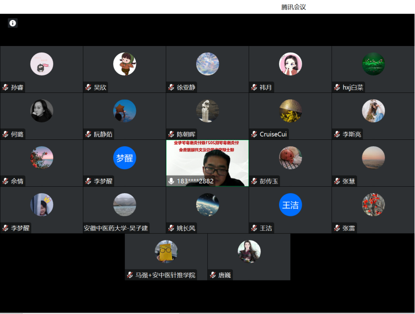Select the blue 梦醒 avatar circle
Viewport: 415px width, 314px height.
(x=124, y=158)
